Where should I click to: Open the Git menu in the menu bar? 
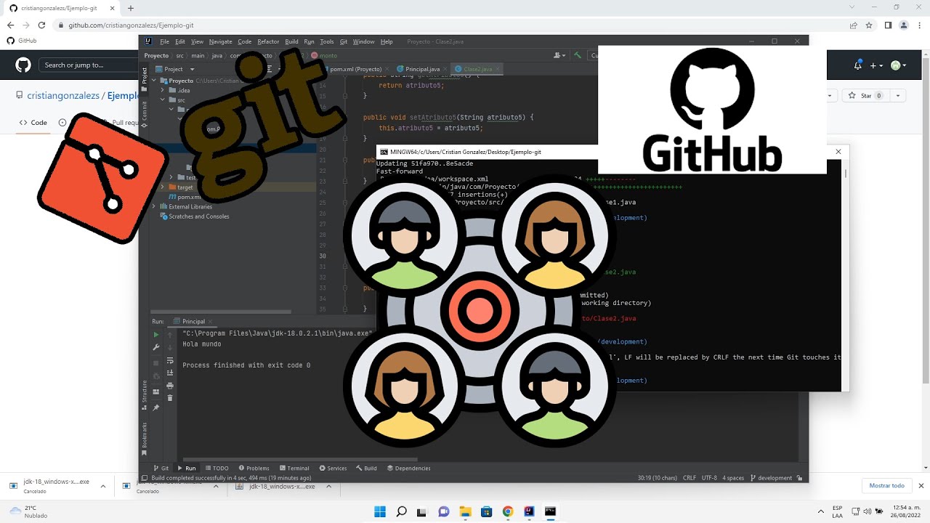click(344, 41)
